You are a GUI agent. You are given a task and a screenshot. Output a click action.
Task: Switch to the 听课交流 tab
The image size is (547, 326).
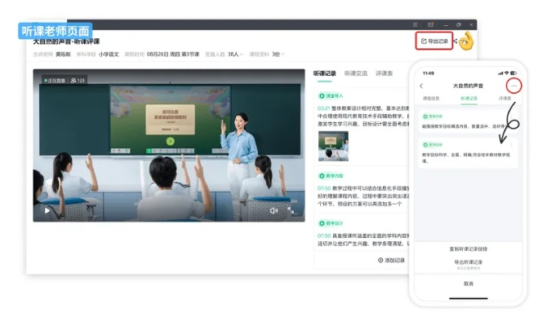pyautogui.click(x=356, y=73)
